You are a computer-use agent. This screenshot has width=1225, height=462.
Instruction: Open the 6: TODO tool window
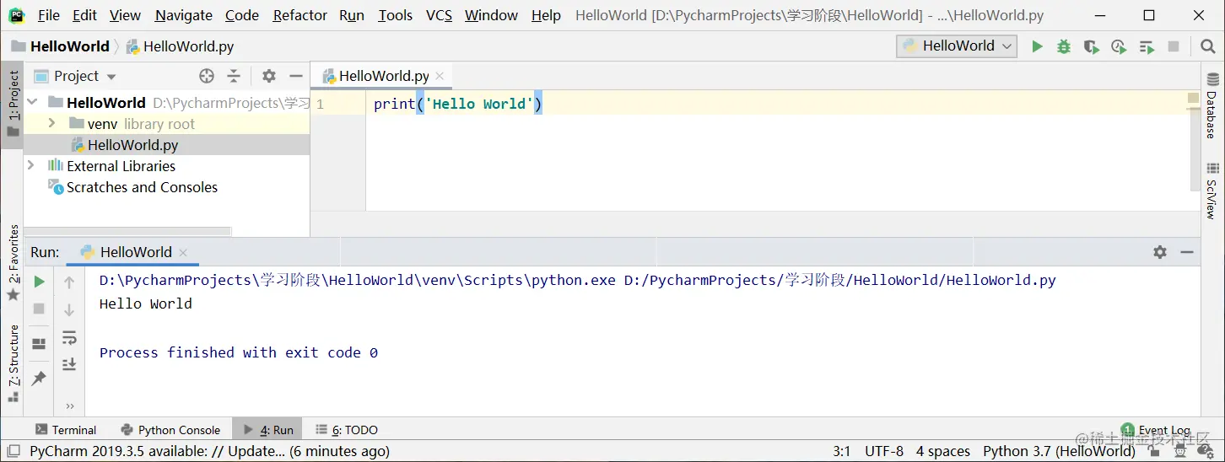coord(347,430)
